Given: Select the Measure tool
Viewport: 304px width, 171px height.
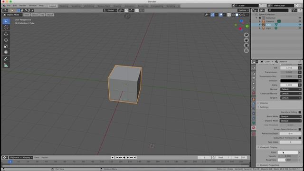Looking at the screenshot, I should point(6,65).
